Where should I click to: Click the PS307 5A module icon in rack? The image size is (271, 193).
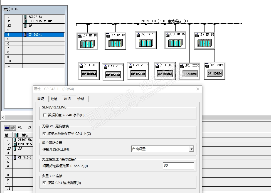pos(25,17)
